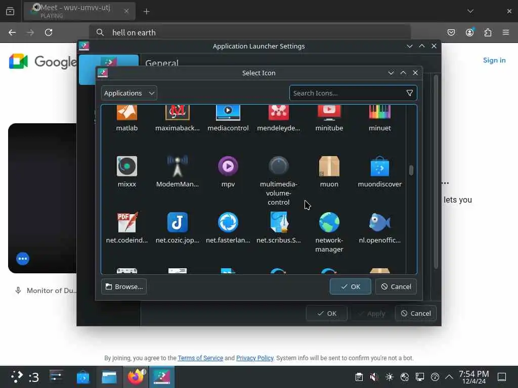The image size is (518, 388).
Task: Expand the Firefox list all tabs chevron
Action: click(470, 11)
